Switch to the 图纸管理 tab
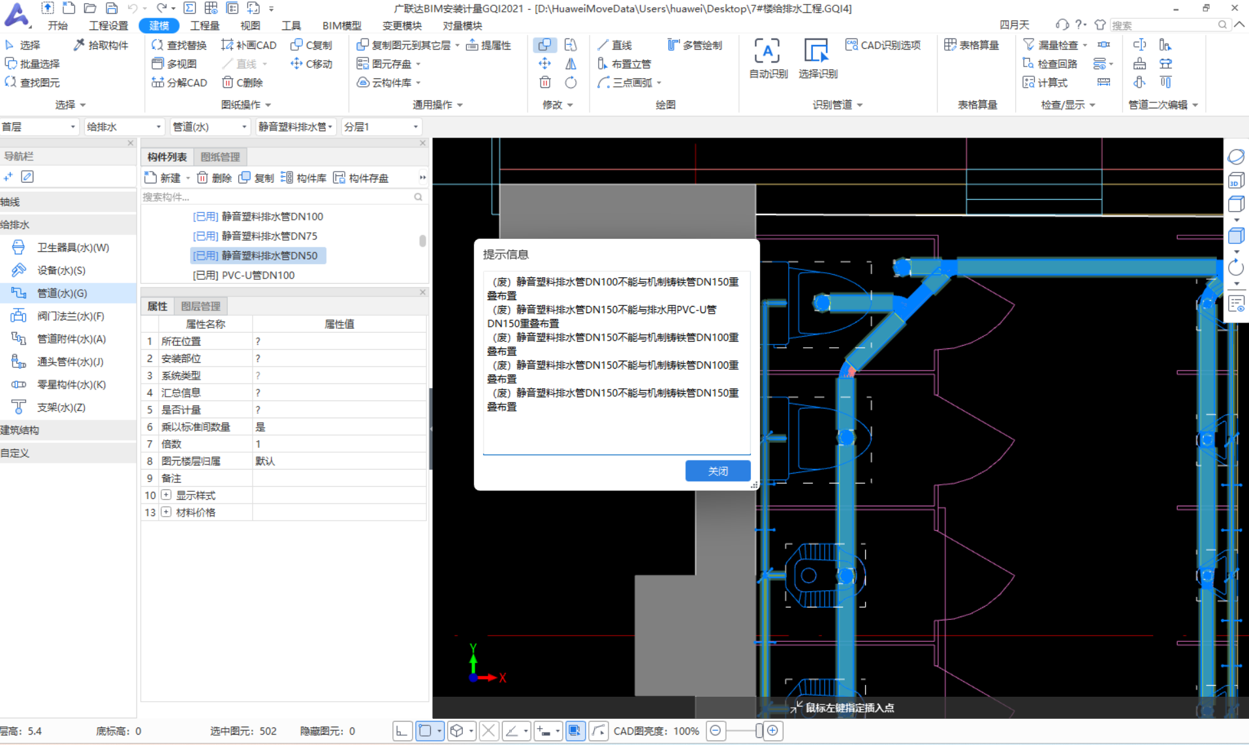 220,157
